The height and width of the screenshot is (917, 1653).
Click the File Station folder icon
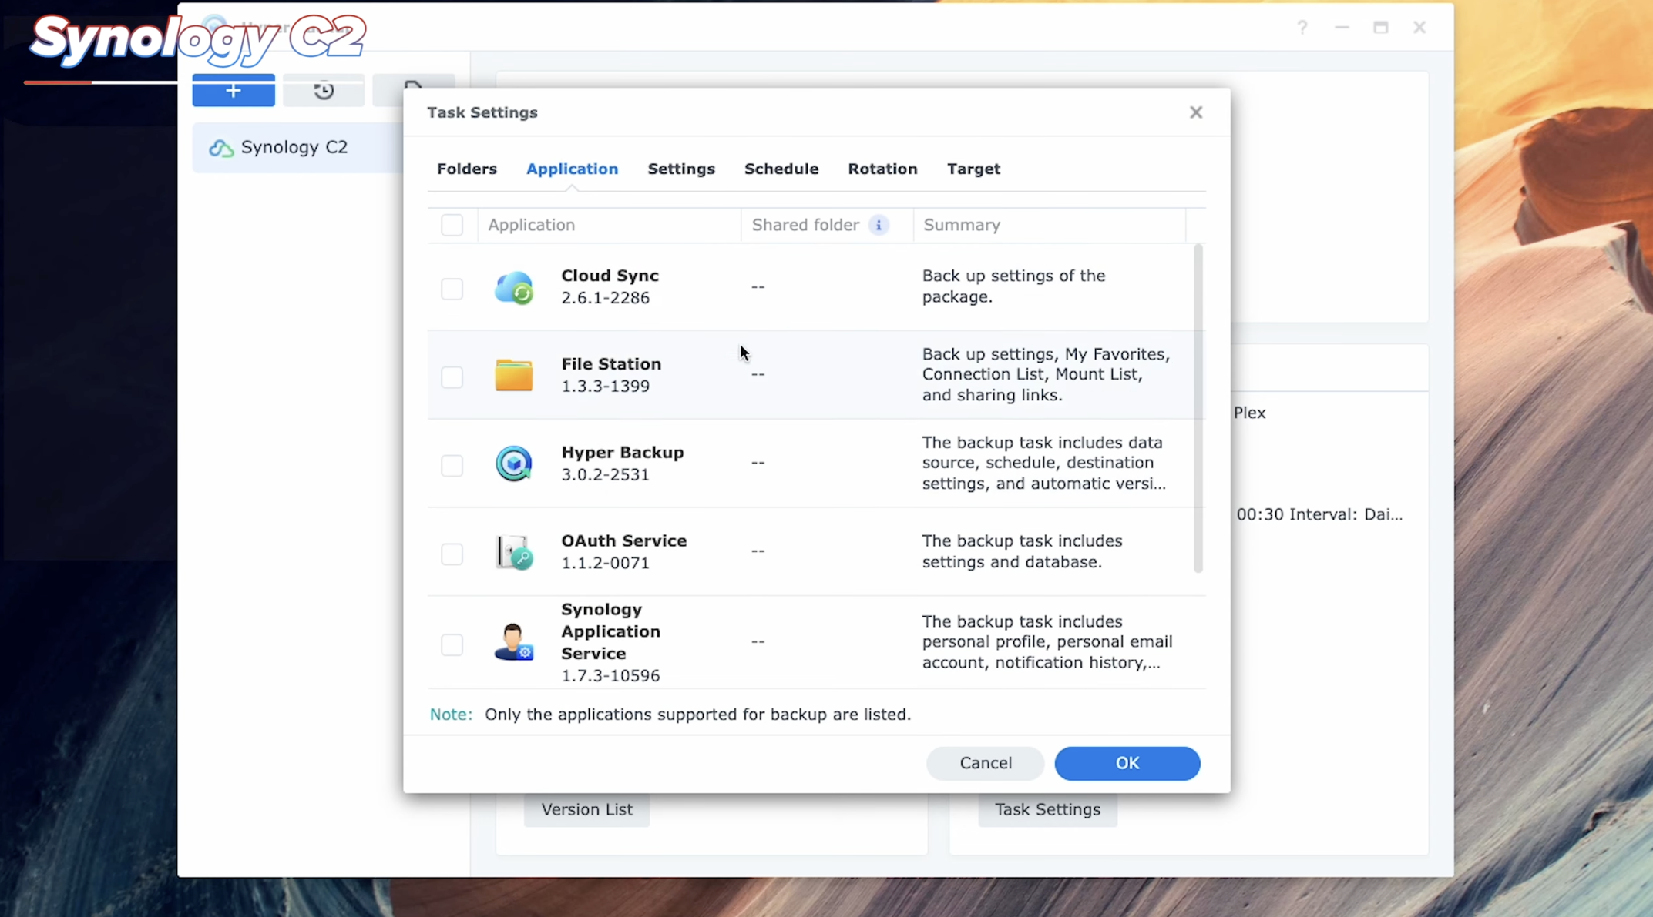pyautogui.click(x=513, y=376)
